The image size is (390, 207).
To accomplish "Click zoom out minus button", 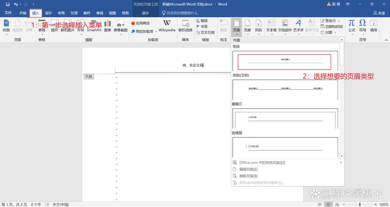I will click(x=344, y=205).
